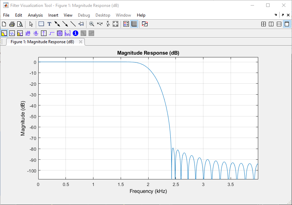
Task: Show Step Response plot
Action: click(x=52, y=34)
